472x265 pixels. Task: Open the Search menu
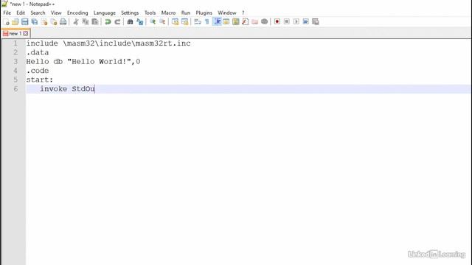pyautogui.click(x=38, y=13)
